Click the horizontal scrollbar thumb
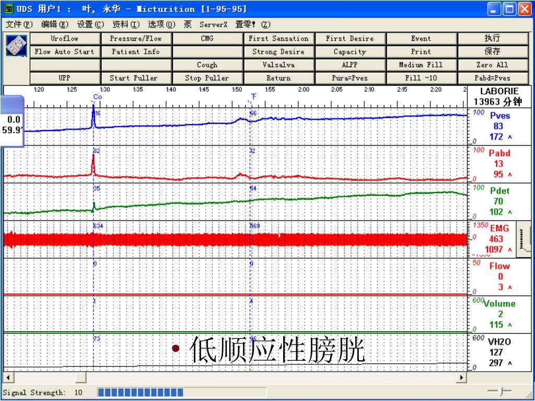The image size is (535, 401). click(x=81, y=378)
